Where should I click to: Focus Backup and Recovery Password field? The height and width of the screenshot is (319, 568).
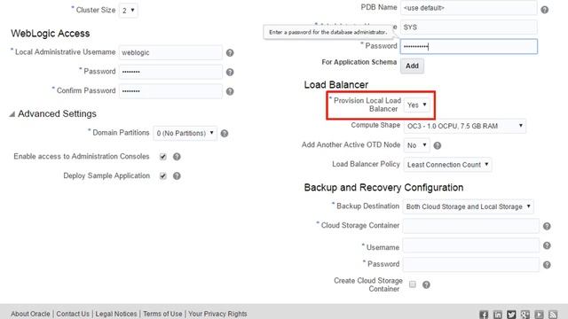[x=471, y=265]
